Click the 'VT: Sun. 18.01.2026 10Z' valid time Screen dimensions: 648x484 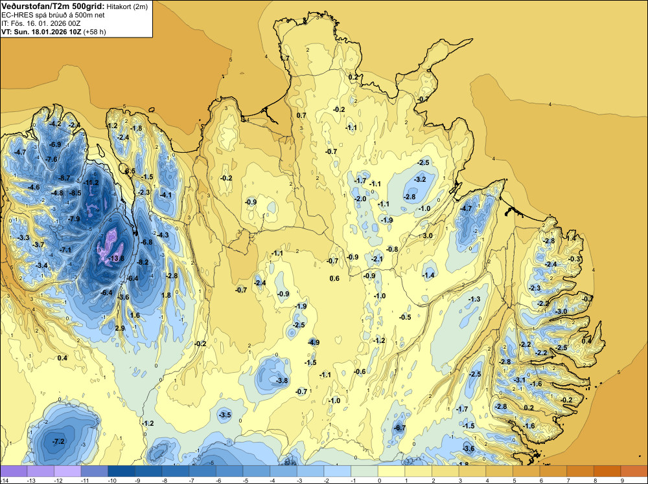41,32
